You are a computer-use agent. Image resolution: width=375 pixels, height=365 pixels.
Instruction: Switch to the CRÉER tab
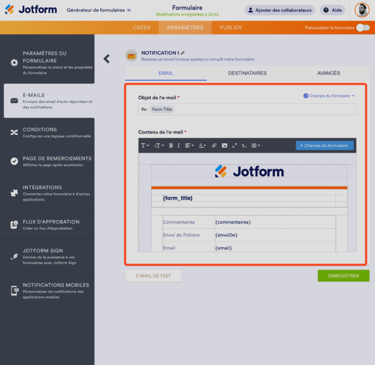[x=141, y=27]
